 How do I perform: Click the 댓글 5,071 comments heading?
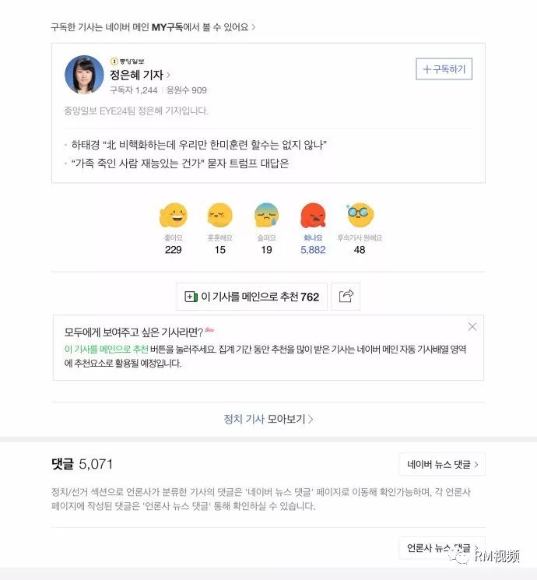click(82, 464)
